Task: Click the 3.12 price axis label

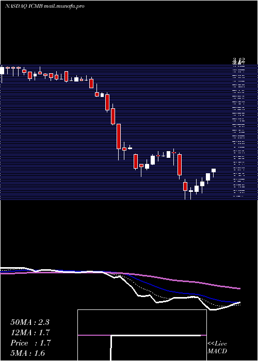Action: coord(238,60)
